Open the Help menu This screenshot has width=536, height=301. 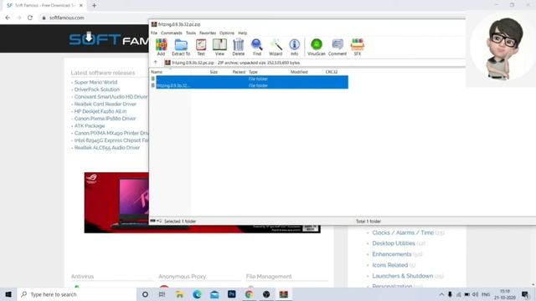[242, 33]
